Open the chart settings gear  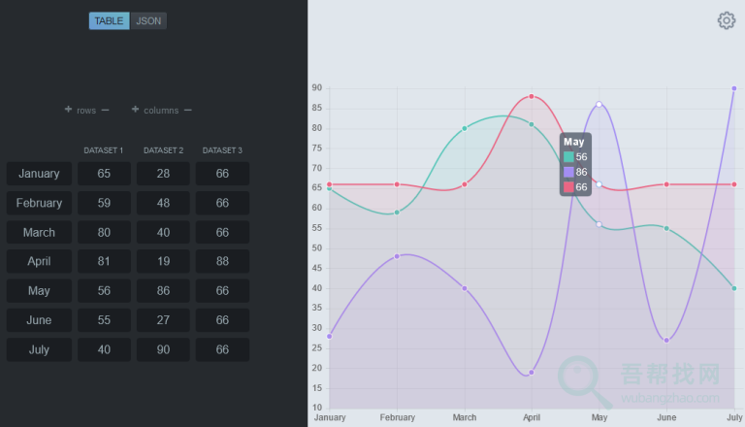click(x=727, y=20)
